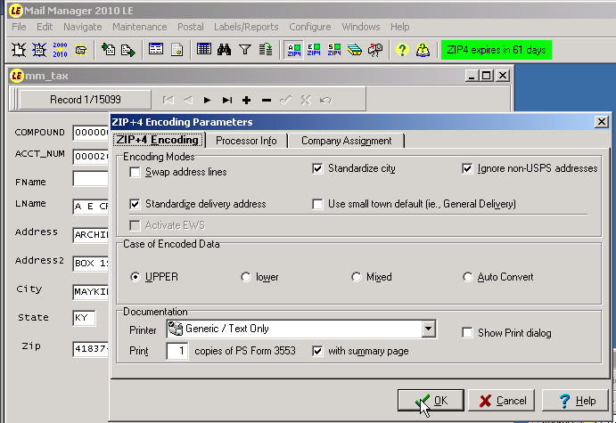This screenshot has width=616, height=423.
Task: Click the State field containing KY
Action: pos(84,318)
